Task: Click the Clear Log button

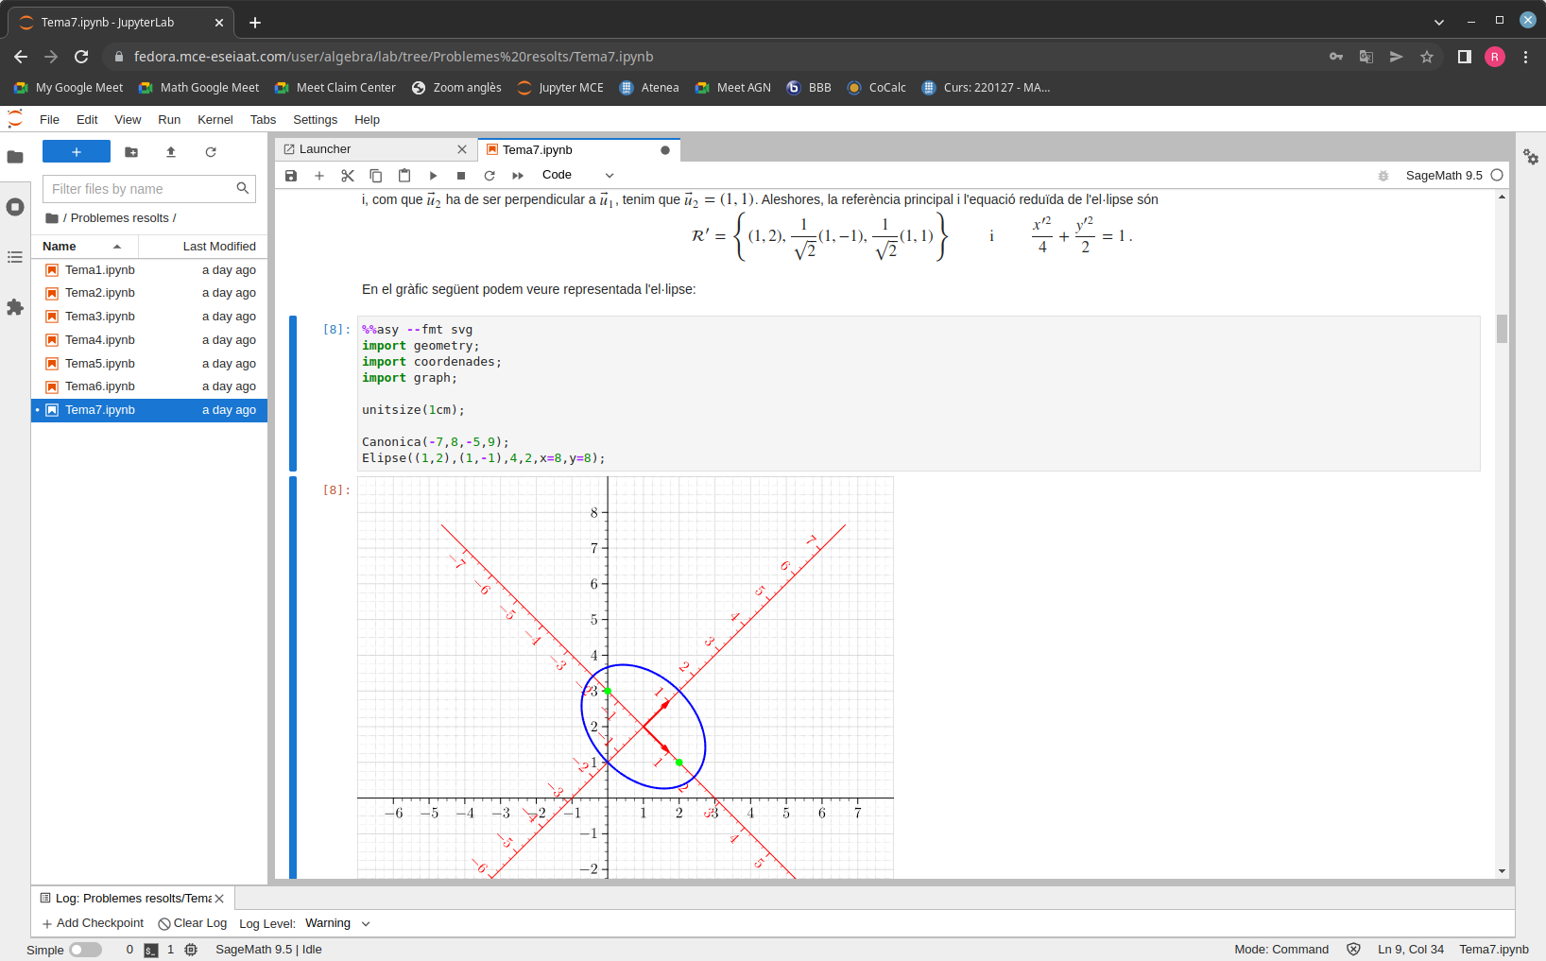Action: (193, 923)
